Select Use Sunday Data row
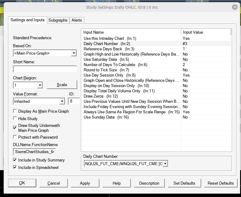This screenshot has height=197, width=241. click(x=156, y=117)
